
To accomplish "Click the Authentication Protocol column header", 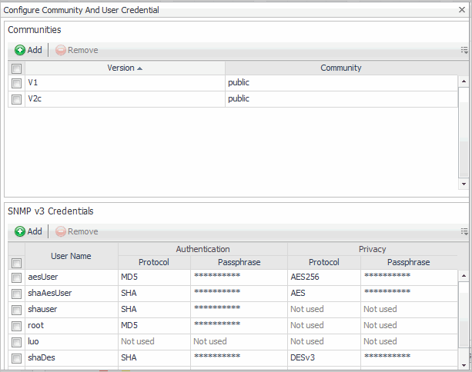I will pos(154,262).
